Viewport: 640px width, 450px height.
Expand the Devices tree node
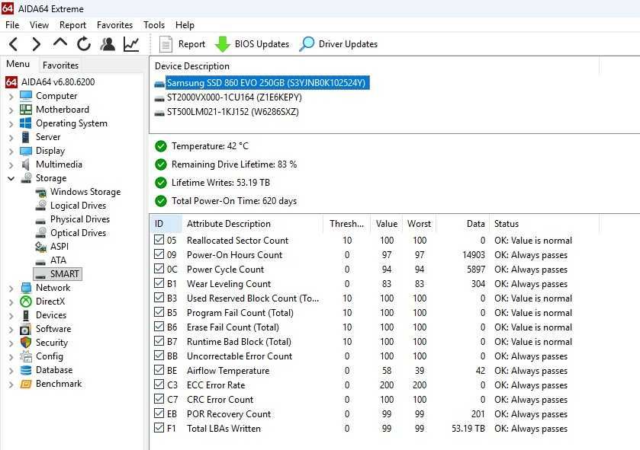tap(11, 316)
